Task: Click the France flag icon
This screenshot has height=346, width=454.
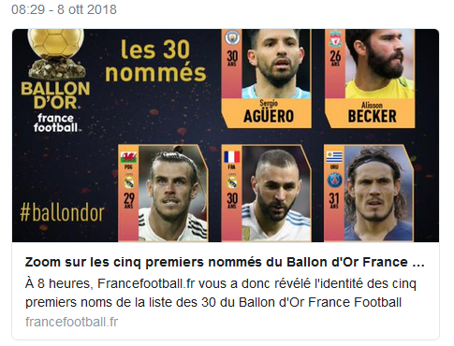Action: click(232, 157)
